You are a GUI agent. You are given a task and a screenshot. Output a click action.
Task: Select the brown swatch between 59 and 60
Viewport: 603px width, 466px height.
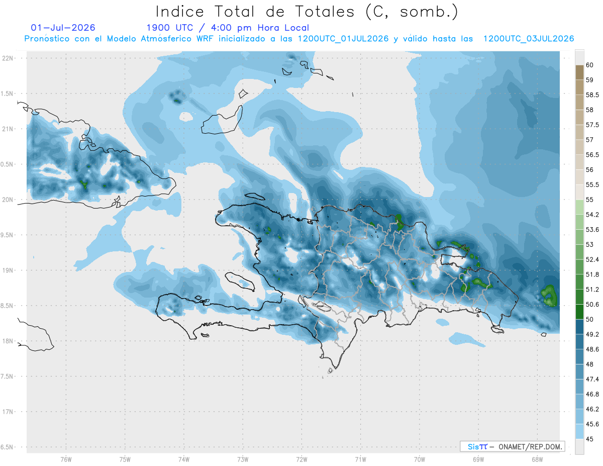580,72
